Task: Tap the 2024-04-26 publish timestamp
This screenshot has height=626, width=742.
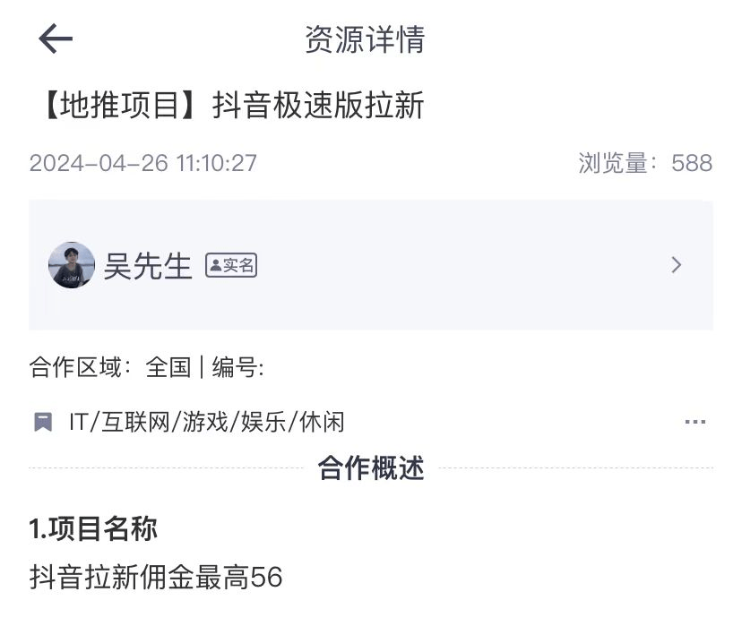Action: point(142,163)
